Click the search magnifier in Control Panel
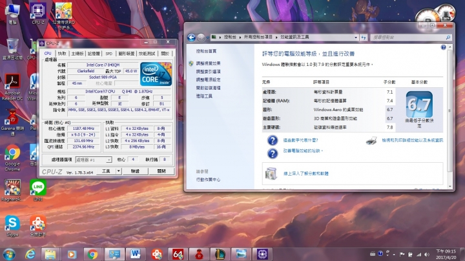 click(x=448, y=37)
